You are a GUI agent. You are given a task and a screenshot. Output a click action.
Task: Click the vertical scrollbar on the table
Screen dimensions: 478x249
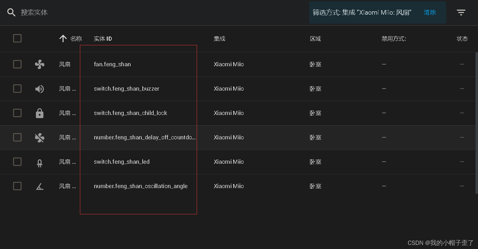point(476,123)
